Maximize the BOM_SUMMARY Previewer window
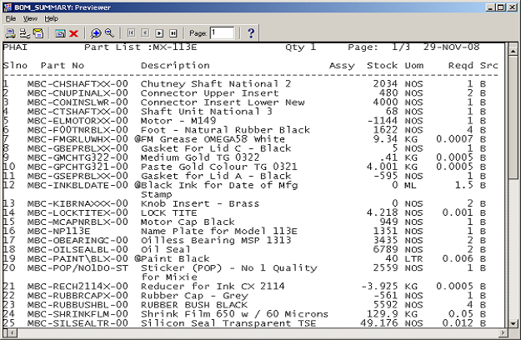The image size is (521, 340). coord(499,6)
